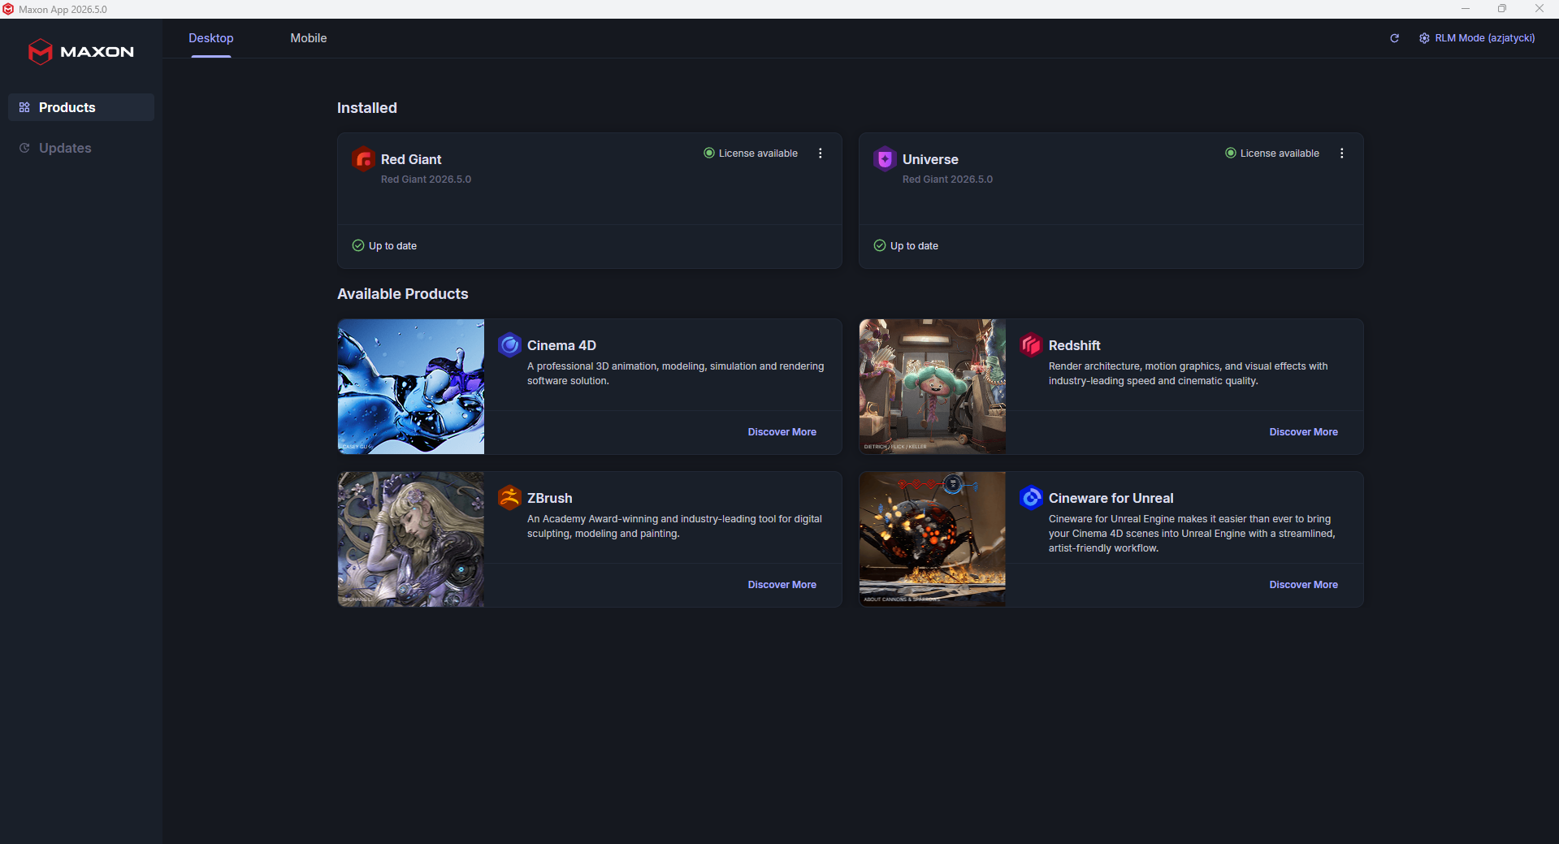Click the Redshift title text
1559x844 pixels.
tap(1074, 345)
